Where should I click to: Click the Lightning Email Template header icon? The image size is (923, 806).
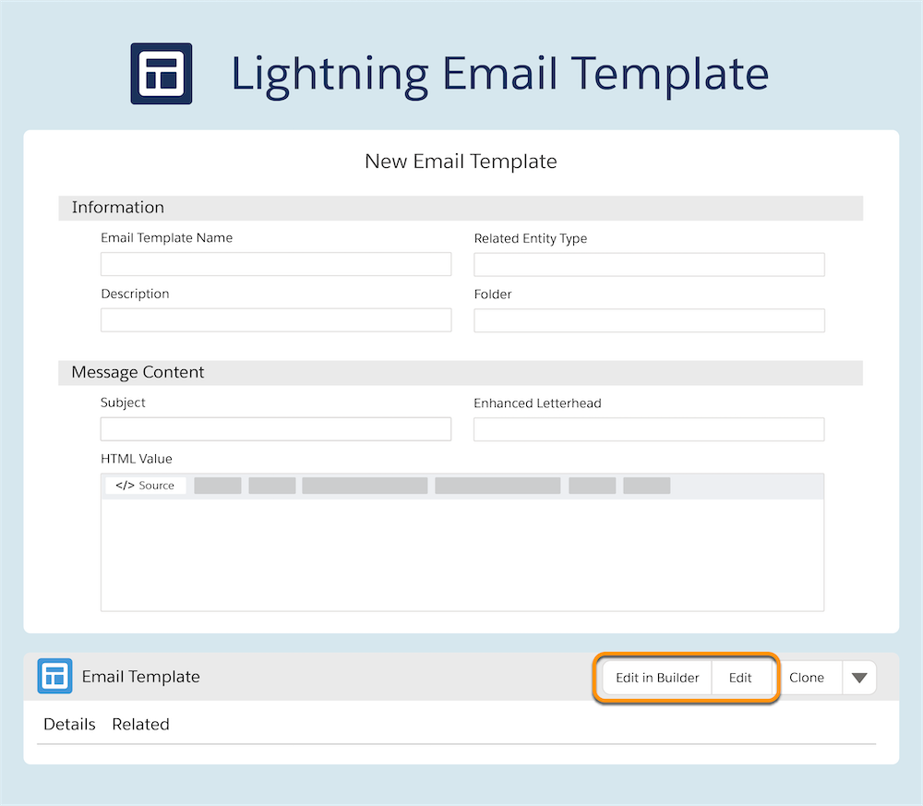(161, 74)
